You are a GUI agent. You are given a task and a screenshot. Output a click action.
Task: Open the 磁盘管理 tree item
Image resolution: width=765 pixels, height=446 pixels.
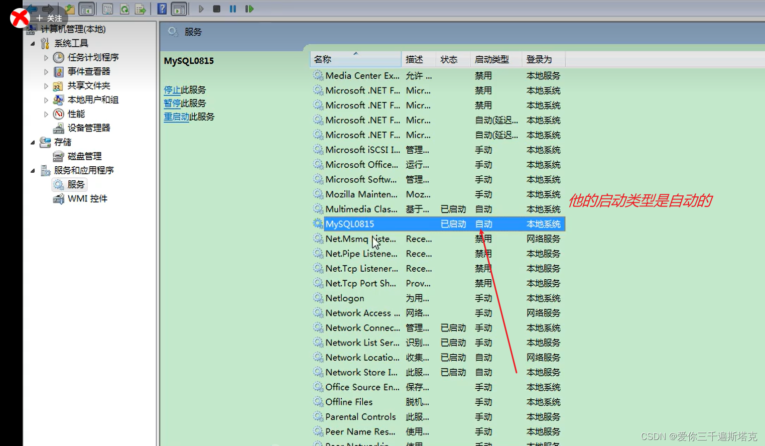pyautogui.click(x=84, y=156)
